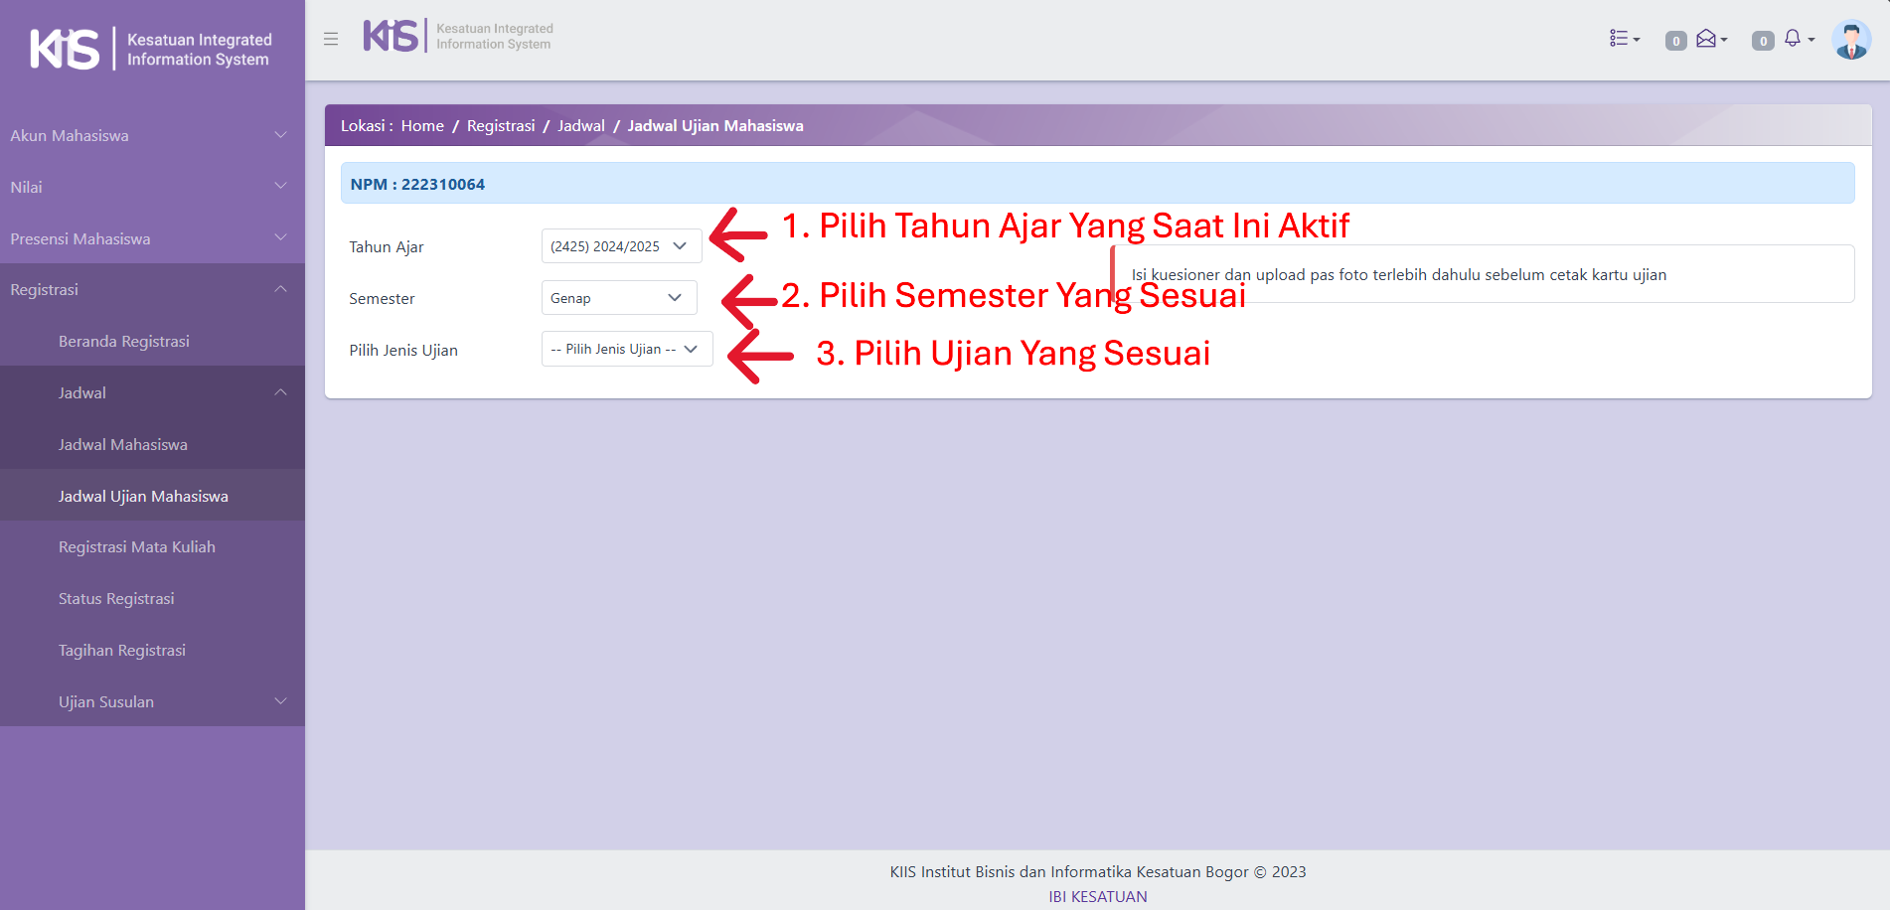Click the KIIS logo in top header
Screen dimensions: 1890x910
(x=391, y=36)
